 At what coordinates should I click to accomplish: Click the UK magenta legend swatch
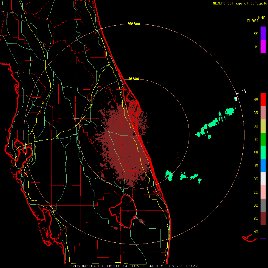tap(263, 47)
